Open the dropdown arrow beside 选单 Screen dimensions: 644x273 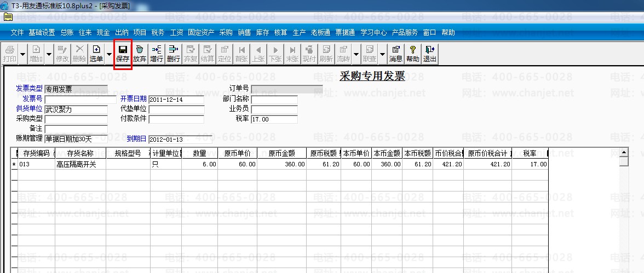click(x=110, y=54)
